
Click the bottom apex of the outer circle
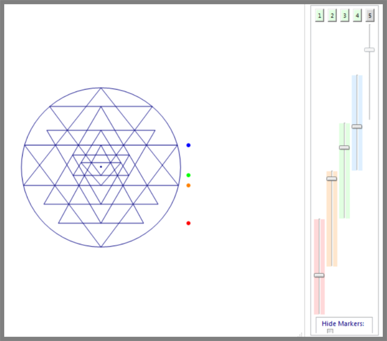101,247
